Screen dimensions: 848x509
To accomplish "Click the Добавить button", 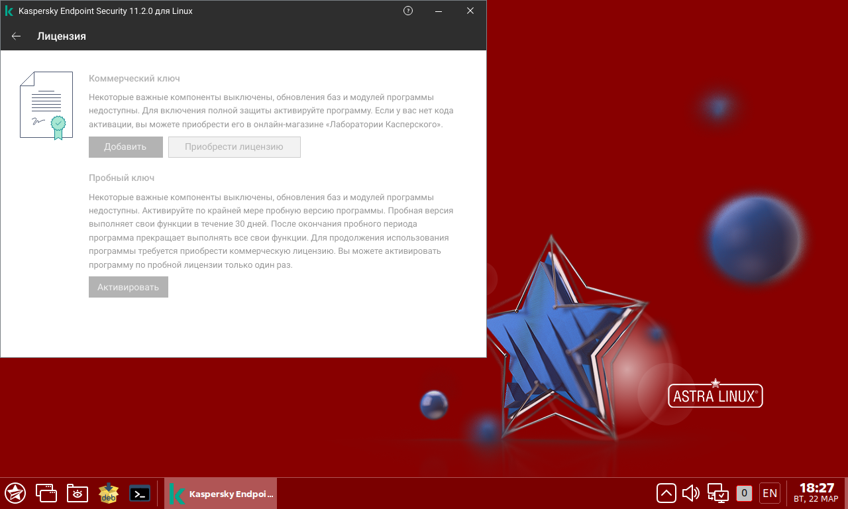I will point(126,147).
